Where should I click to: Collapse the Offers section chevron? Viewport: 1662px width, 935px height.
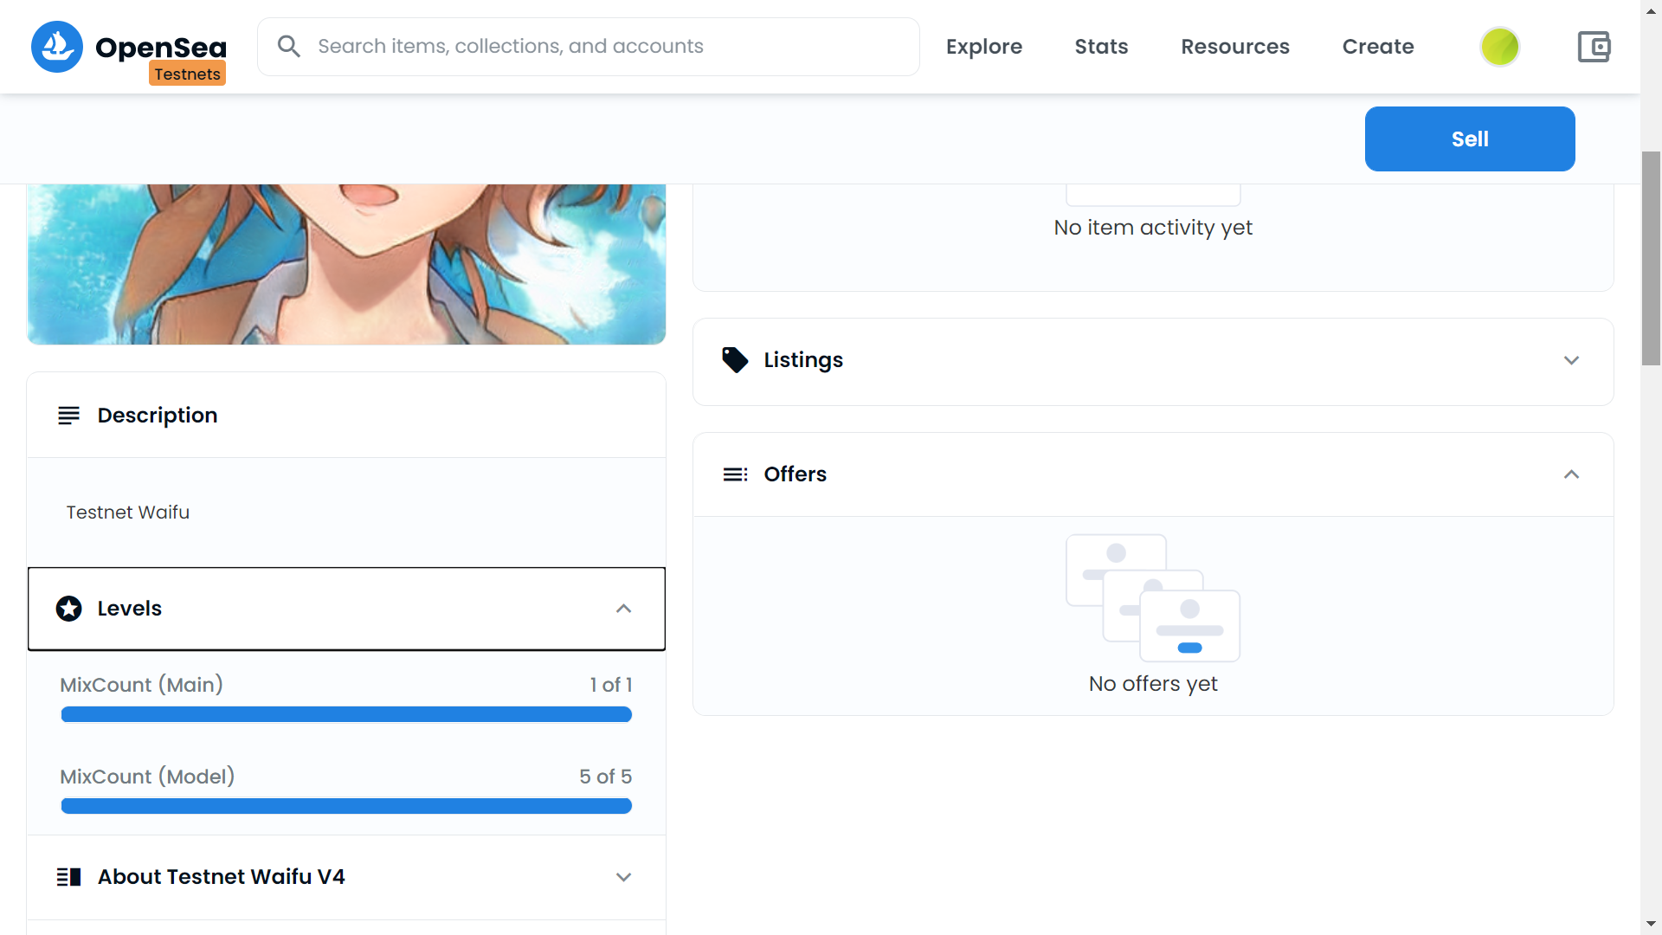(x=1571, y=474)
